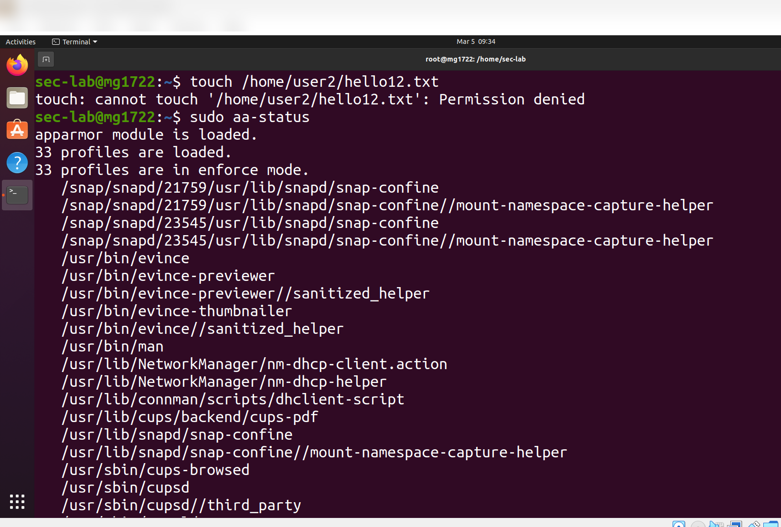Open the Files manager in dock

17,98
